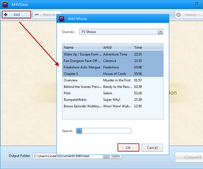The width and height of the screenshot is (203, 169).
Task: Sort list by Time column header
Action: tap(147, 47)
